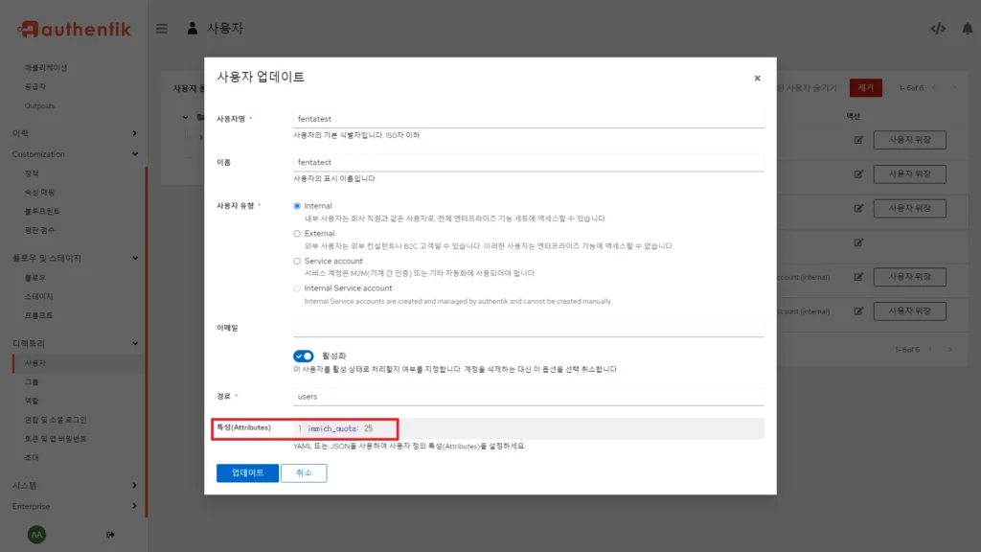Click the 업데이트 button
The width and height of the screenshot is (981, 552).
(x=246, y=472)
